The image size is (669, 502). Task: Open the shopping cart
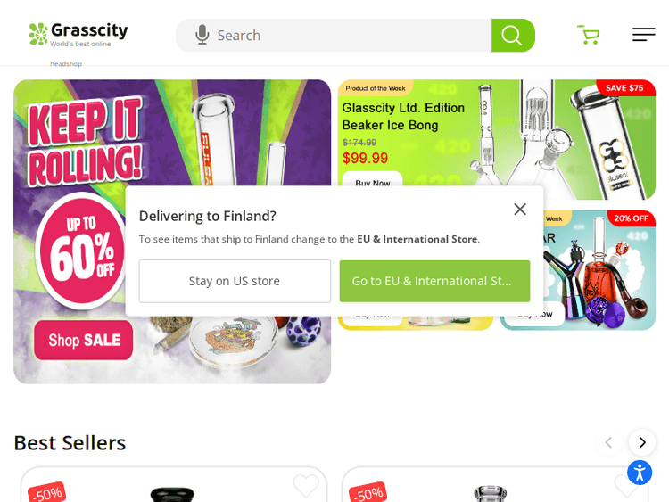click(589, 35)
